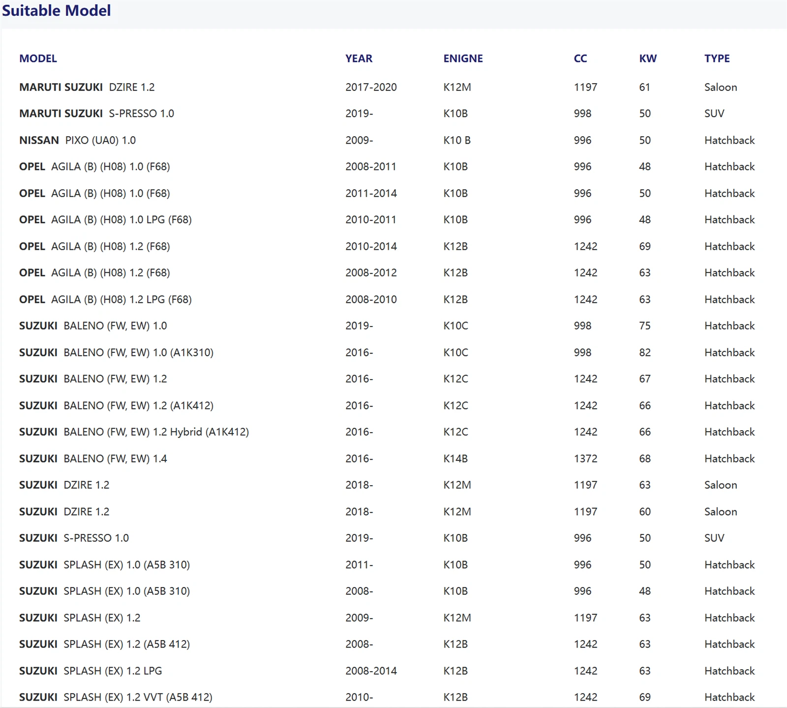Image resolution: width=787 pixels, height=708 pixels.
Task: Click KW value 68 in BALENO 1.4 row
Action: coord(645,459)
